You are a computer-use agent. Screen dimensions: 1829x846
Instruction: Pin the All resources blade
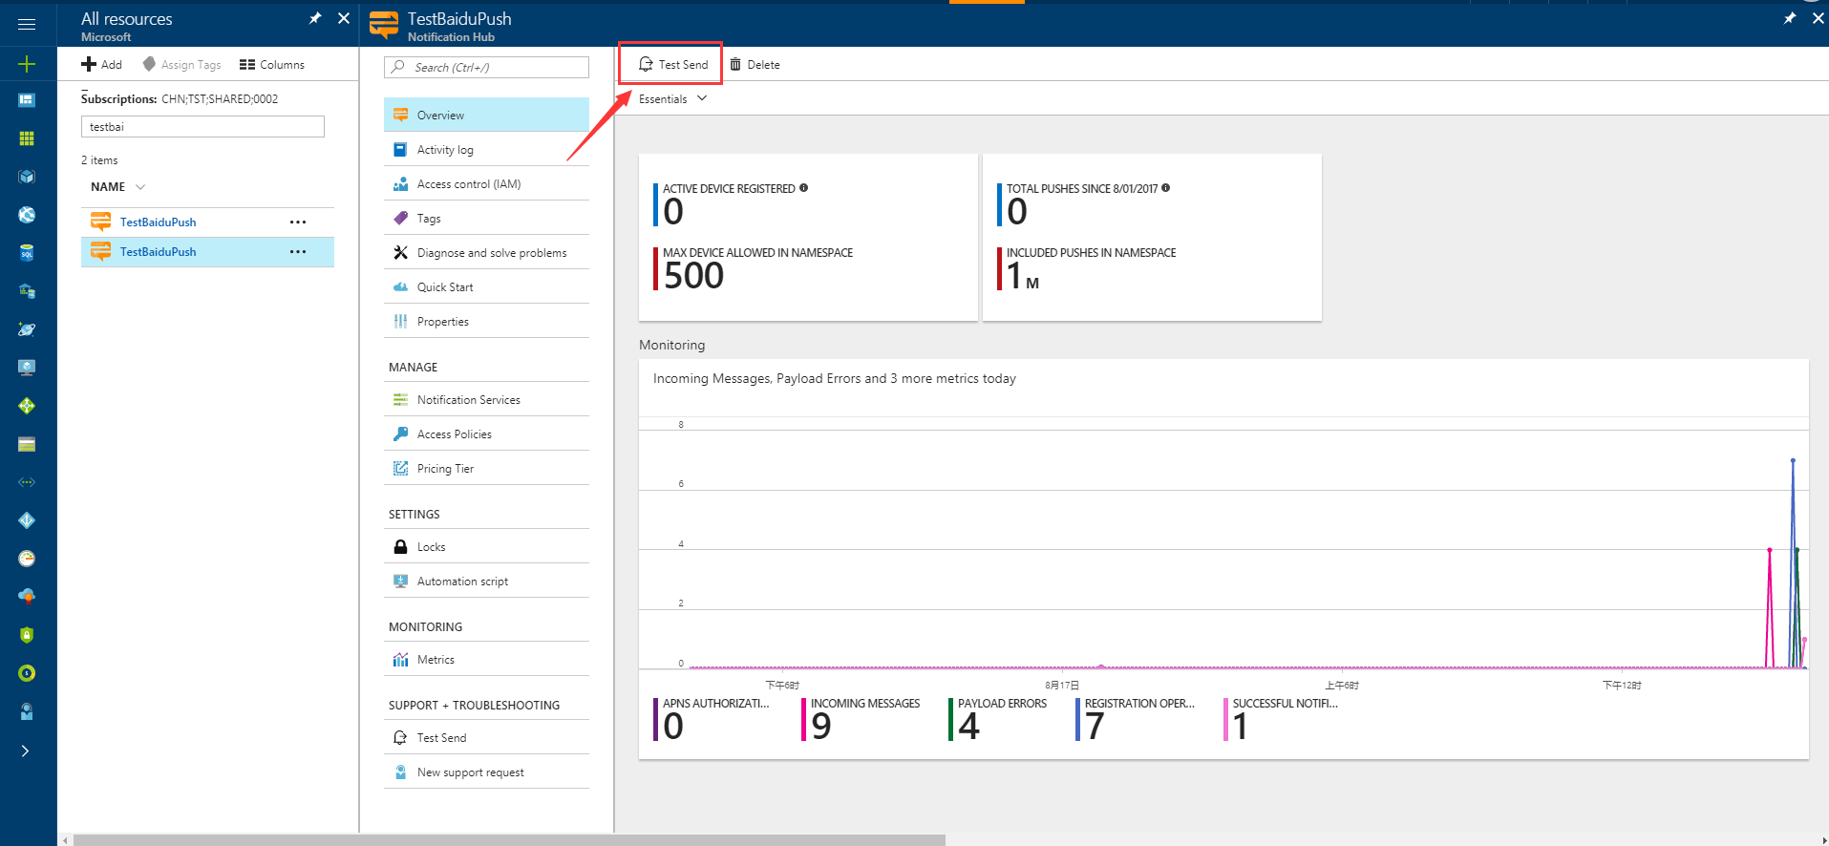[315, 18]
